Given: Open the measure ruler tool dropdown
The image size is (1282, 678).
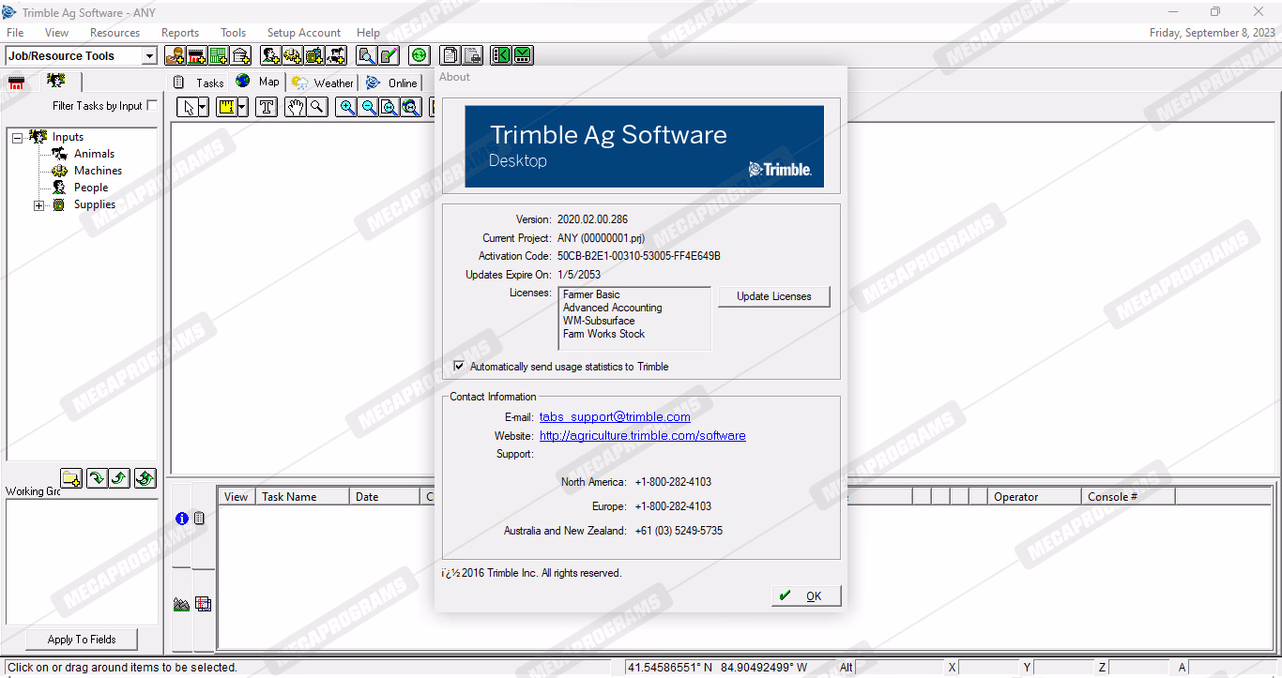Looking at the screenshot, I should pos(242,107).
